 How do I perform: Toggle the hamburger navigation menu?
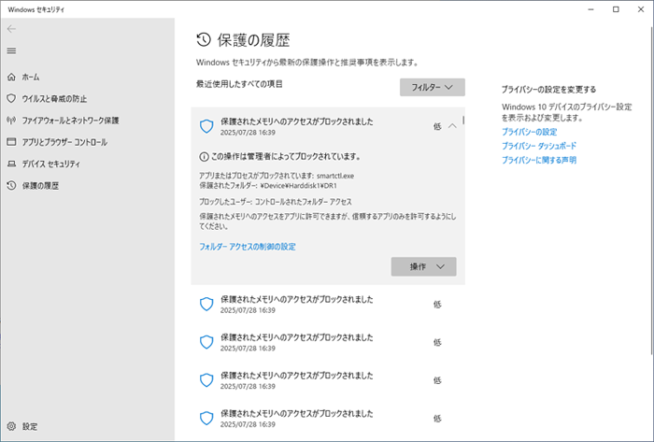11,50
